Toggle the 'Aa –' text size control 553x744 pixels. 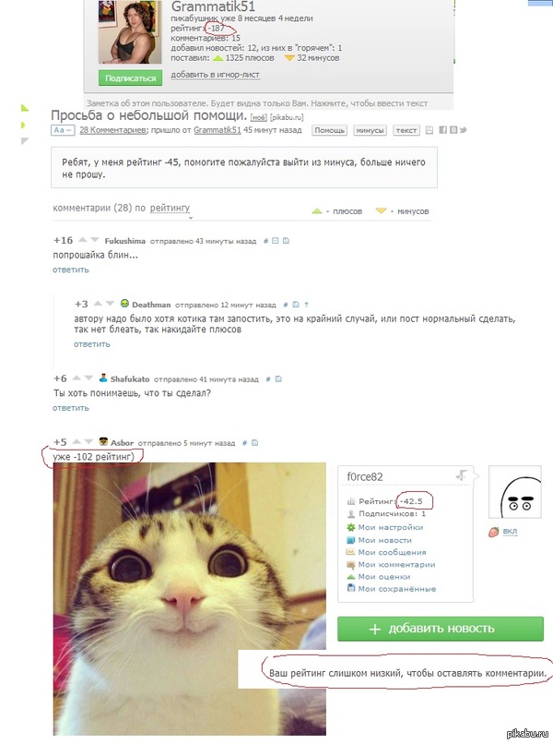point(63,130)
